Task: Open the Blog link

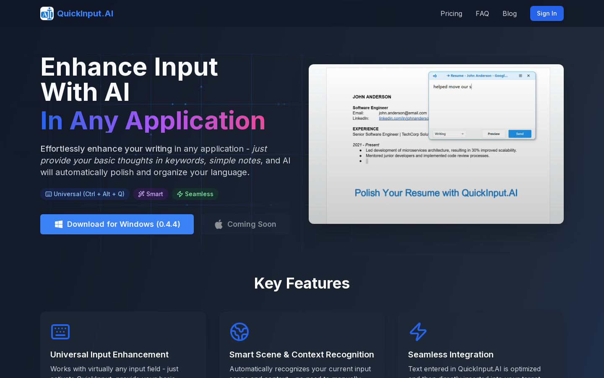Action: click(510, 13)
